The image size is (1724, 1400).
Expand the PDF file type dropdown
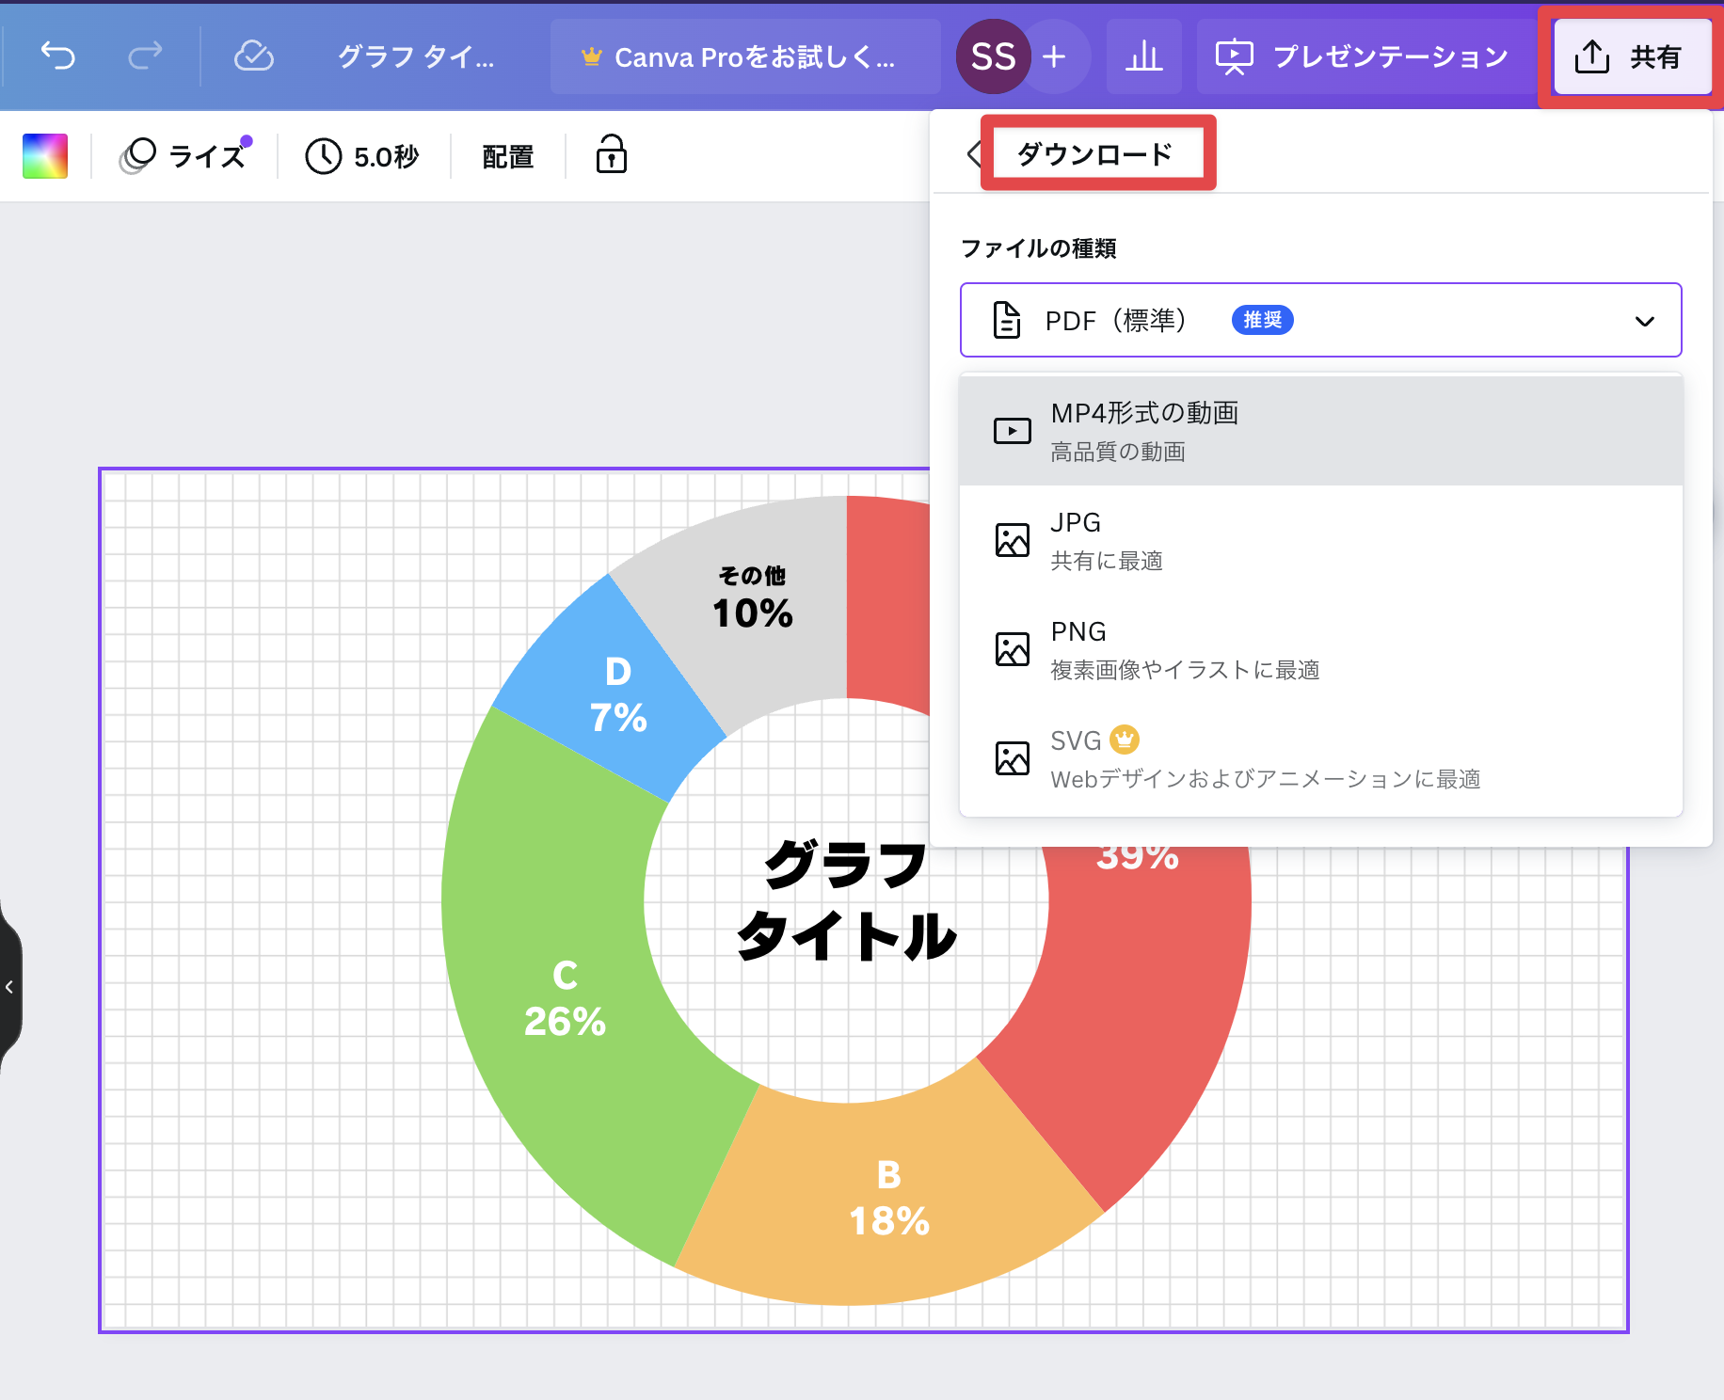(1320, 321)
